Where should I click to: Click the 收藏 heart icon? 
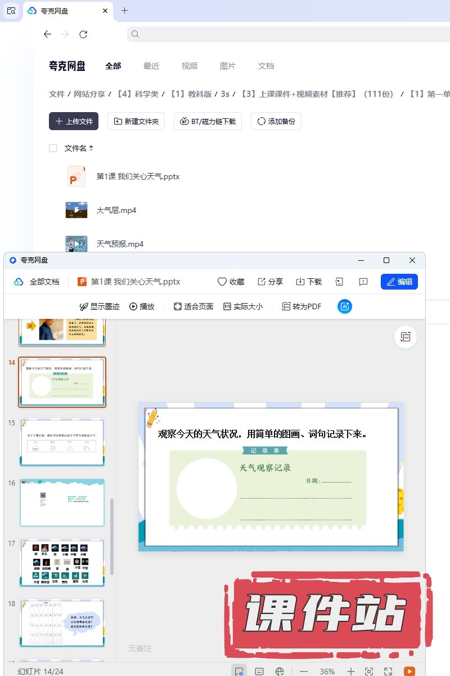(x=222, y=282)
